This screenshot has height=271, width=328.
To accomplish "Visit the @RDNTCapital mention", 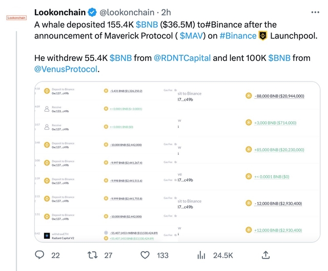I will [182, 58].
